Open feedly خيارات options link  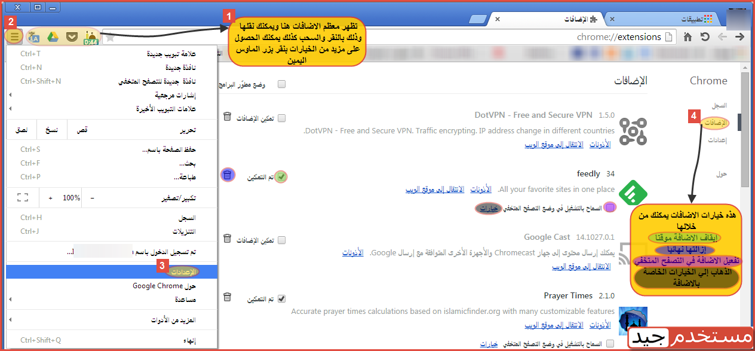pos(489,208)
